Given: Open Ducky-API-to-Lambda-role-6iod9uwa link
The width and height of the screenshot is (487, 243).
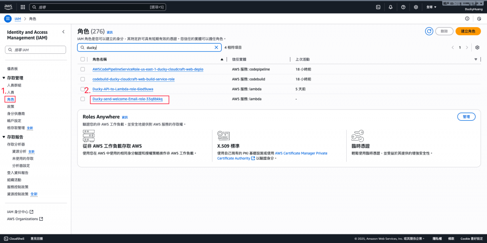Looking at the screenshot, I should click(x=123, y=89).
